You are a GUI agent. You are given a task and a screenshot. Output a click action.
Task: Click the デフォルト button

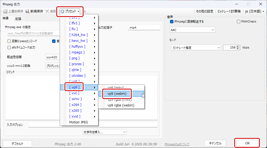tap(17, 143)
